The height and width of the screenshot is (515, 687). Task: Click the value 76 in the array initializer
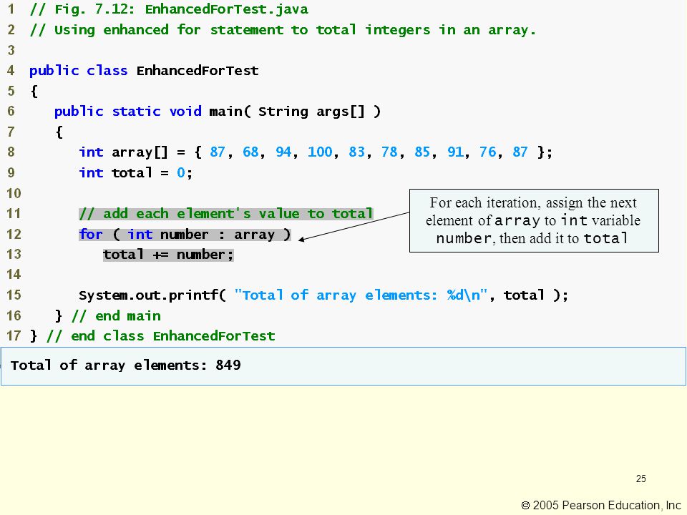487,152
